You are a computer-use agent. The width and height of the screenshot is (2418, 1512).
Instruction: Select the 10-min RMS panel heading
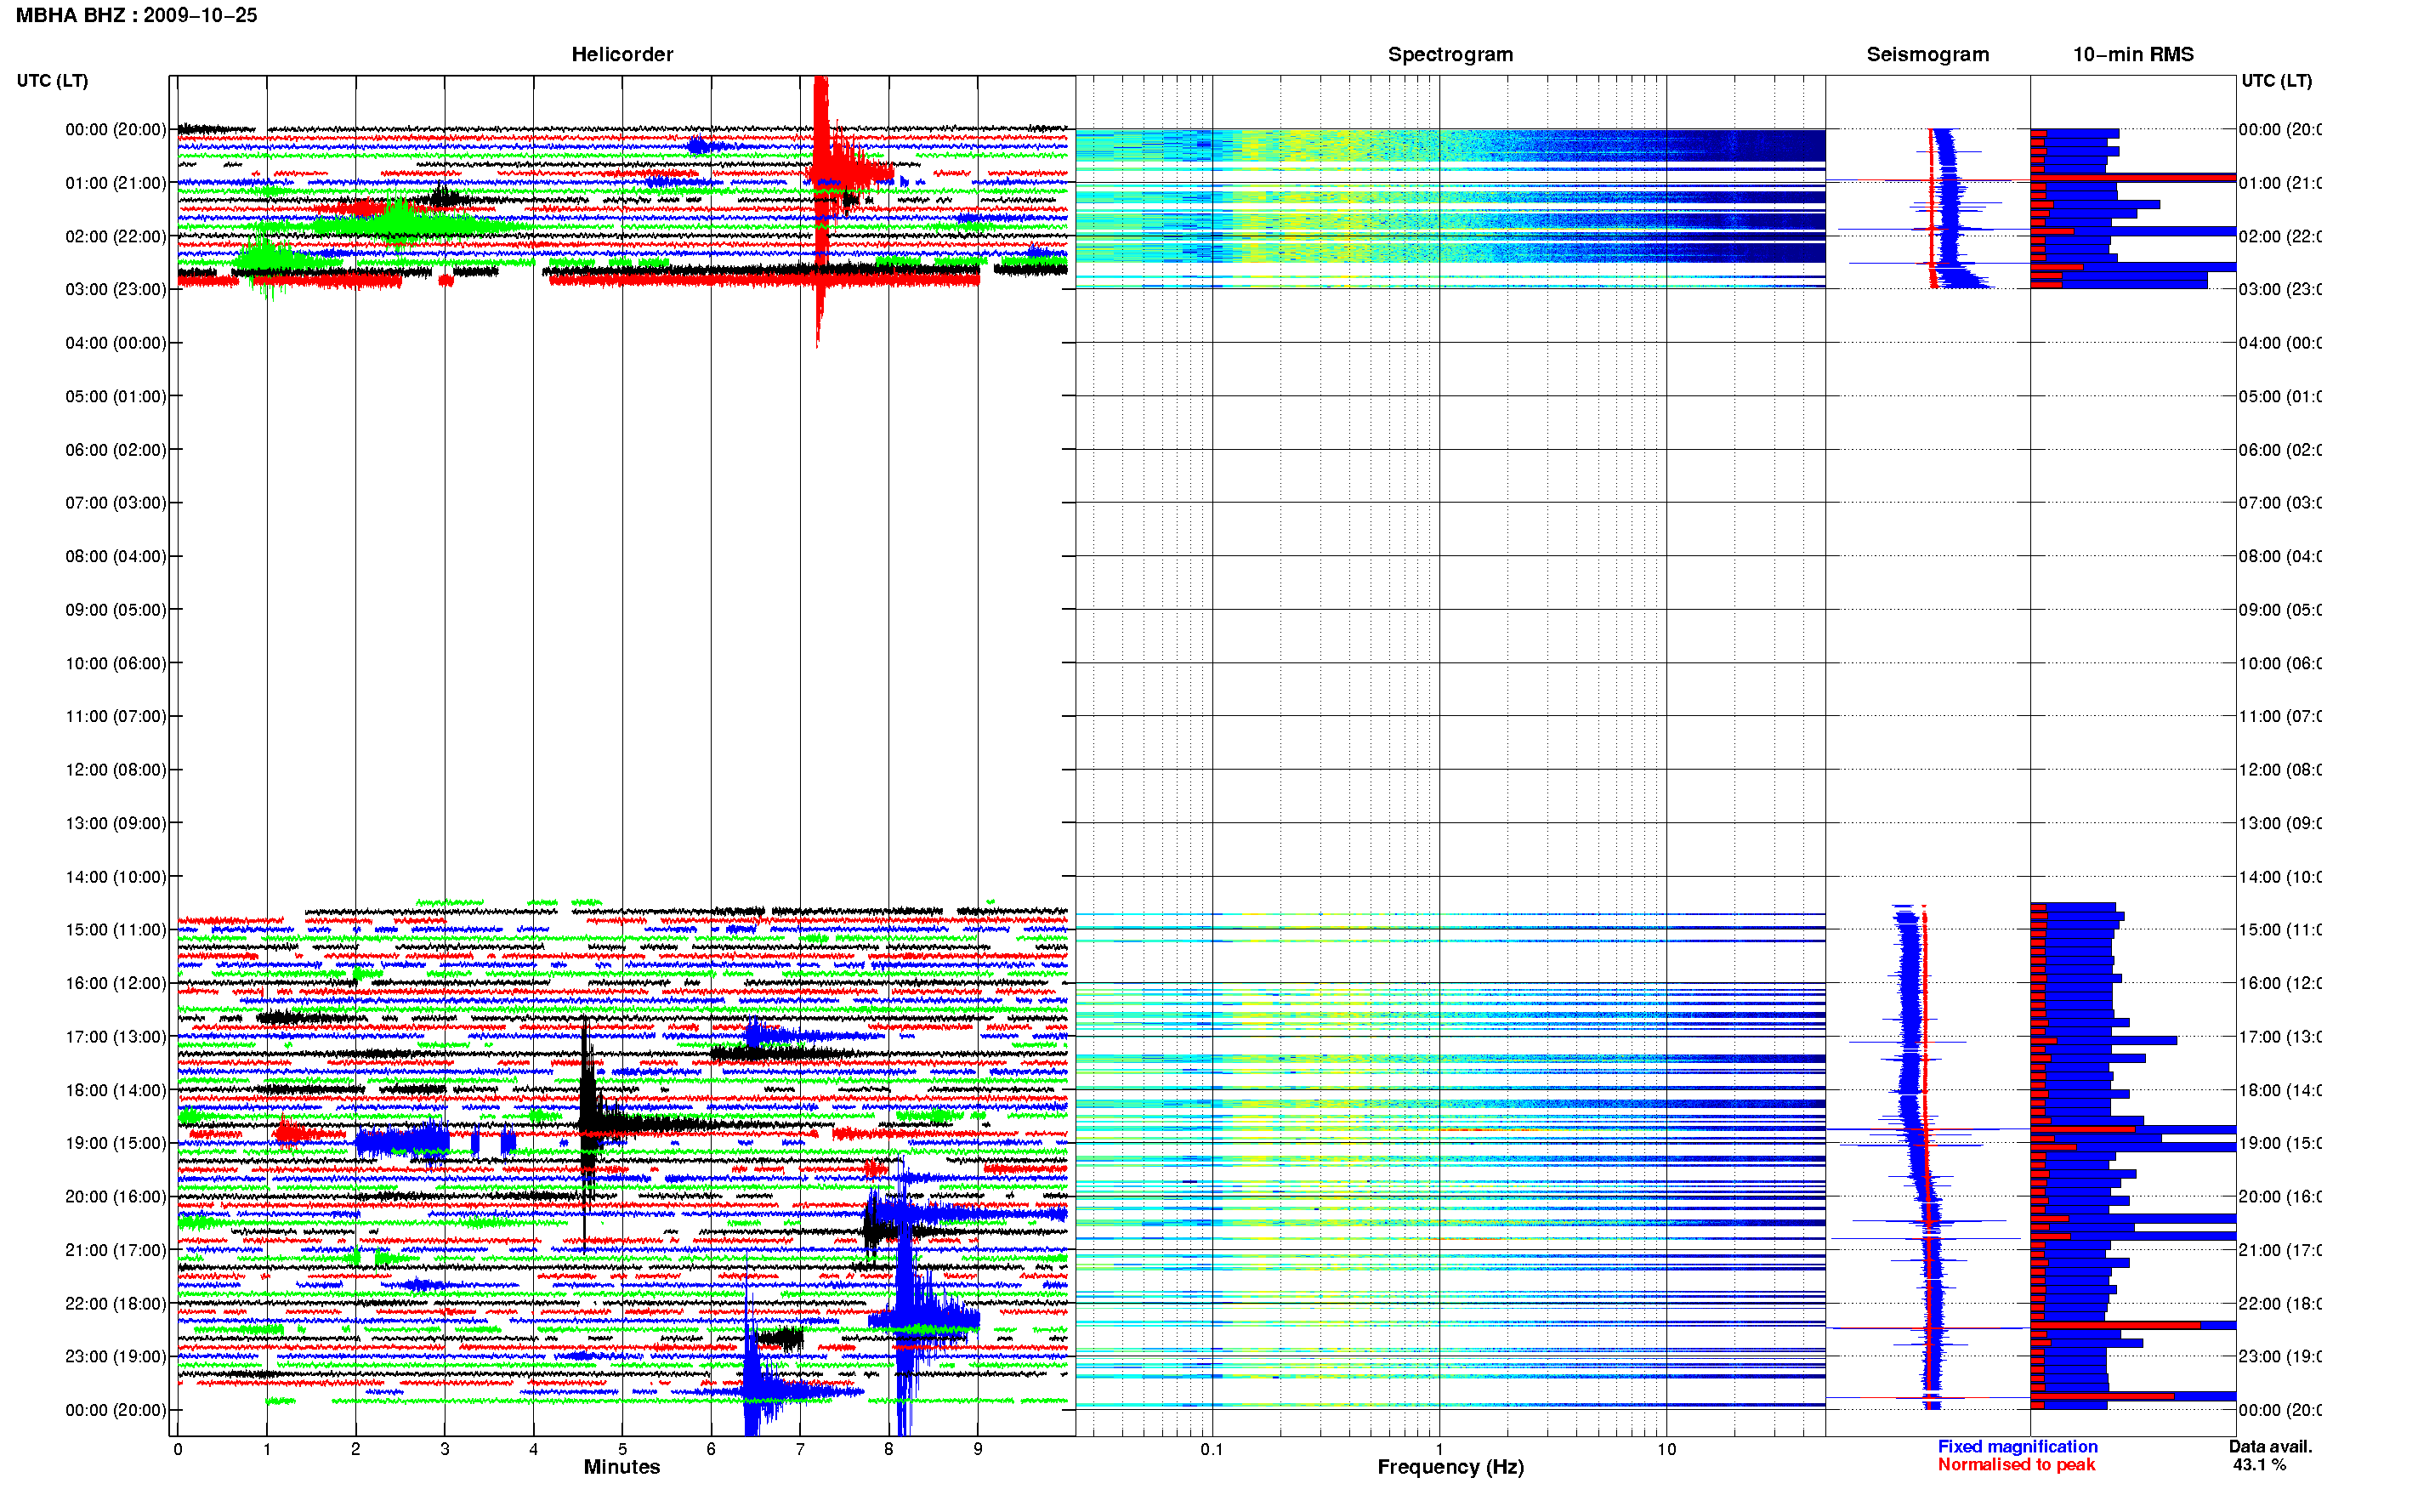2133,54
